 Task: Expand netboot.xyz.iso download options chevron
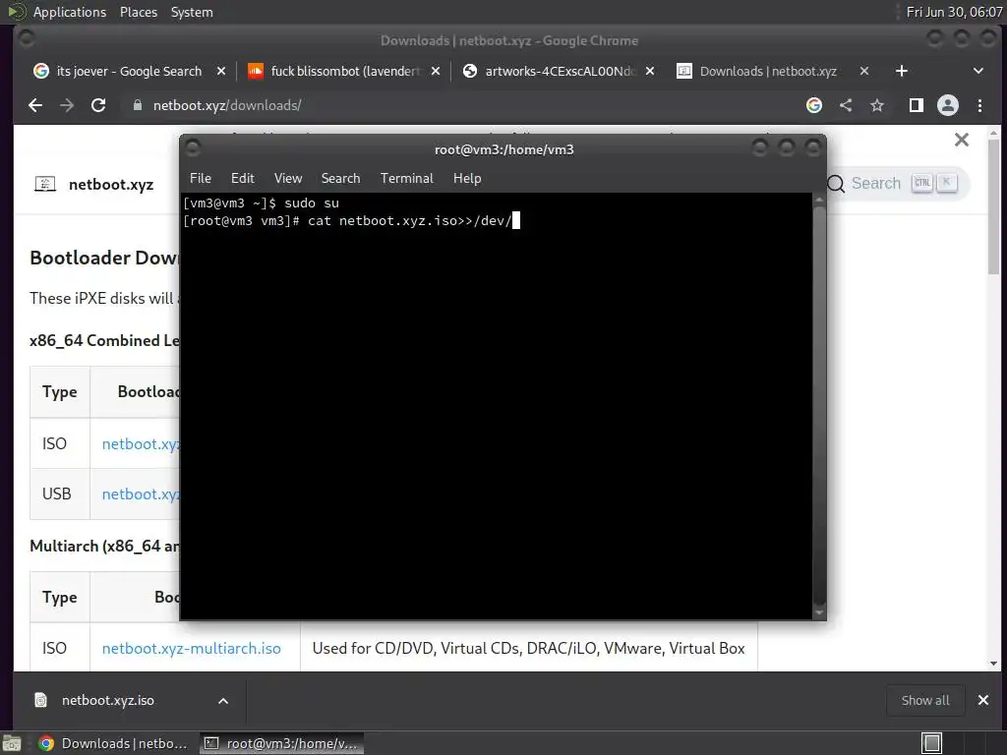223,700
